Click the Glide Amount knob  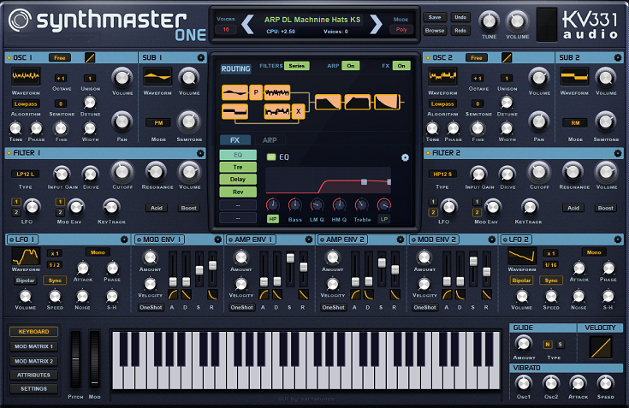[x=523, y=343]
